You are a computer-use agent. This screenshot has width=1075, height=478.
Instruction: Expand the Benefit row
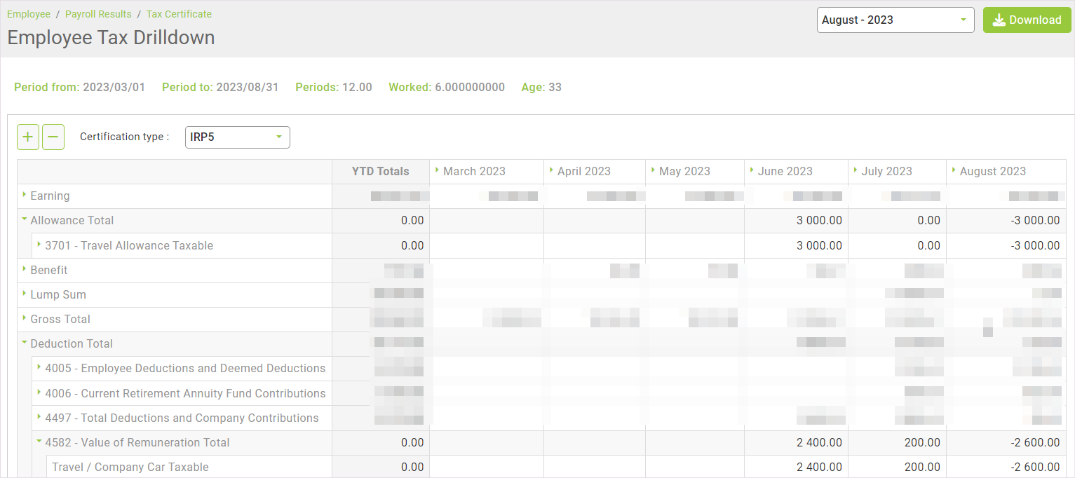(x=25, y=270)
